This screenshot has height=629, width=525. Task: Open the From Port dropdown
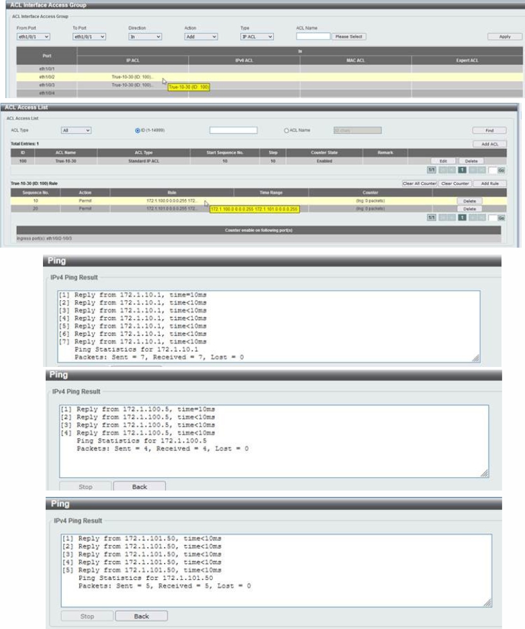point(34,36)
